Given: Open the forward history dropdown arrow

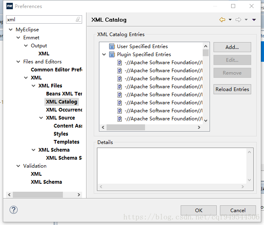Looking at the screenshot, I should pyautogui.click(x=246, y=20).
